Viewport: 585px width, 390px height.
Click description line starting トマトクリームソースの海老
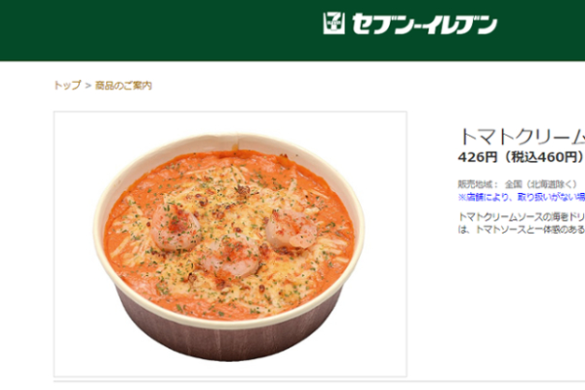click(522, 216)
